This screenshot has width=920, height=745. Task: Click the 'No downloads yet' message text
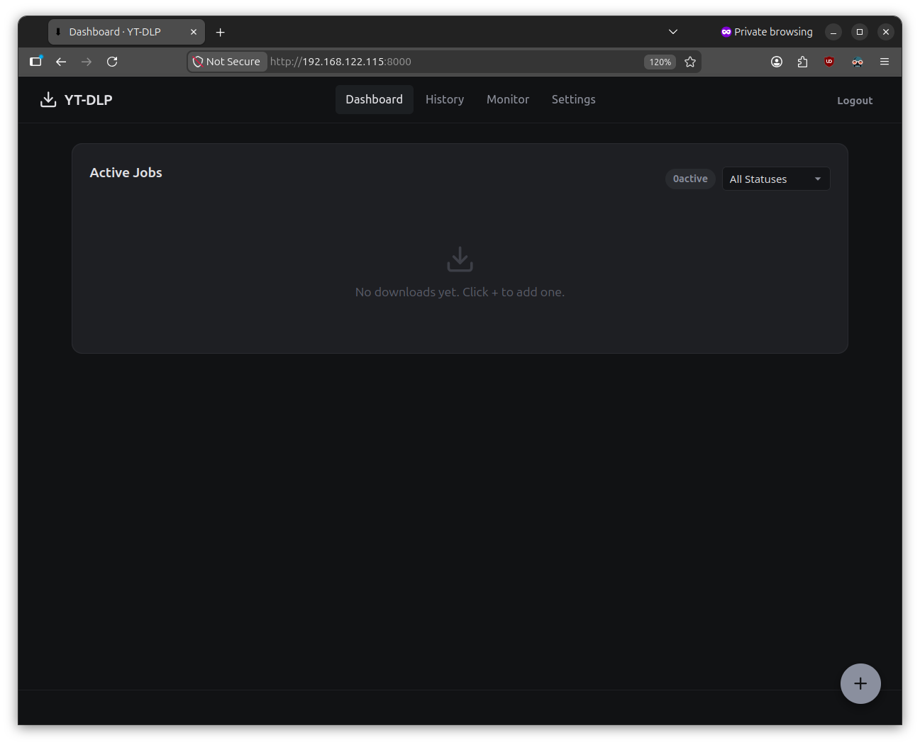[460, 292]
